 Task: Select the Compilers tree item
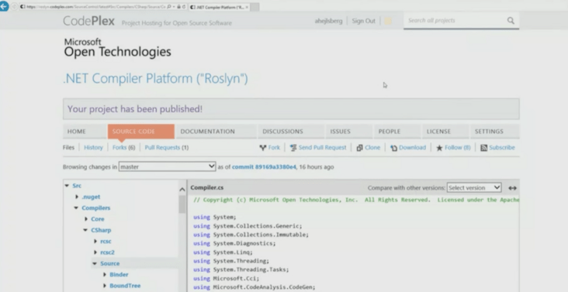96,208
